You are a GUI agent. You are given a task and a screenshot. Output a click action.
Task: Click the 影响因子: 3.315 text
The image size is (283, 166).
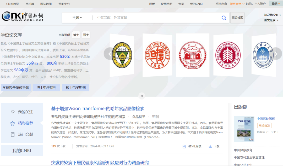click(x=268, y=132)
